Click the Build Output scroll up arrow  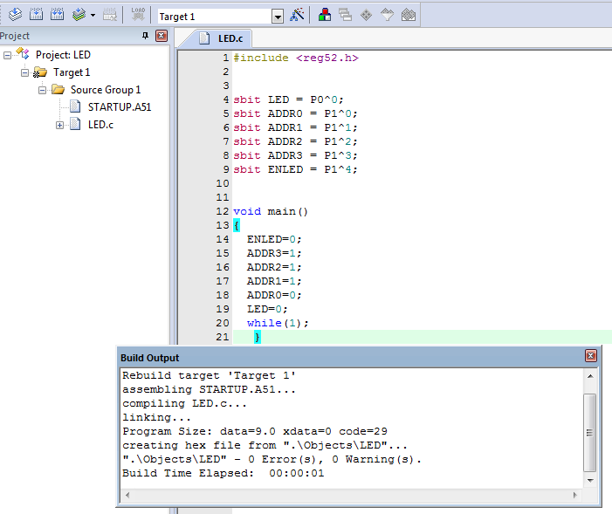pos(590,376)
